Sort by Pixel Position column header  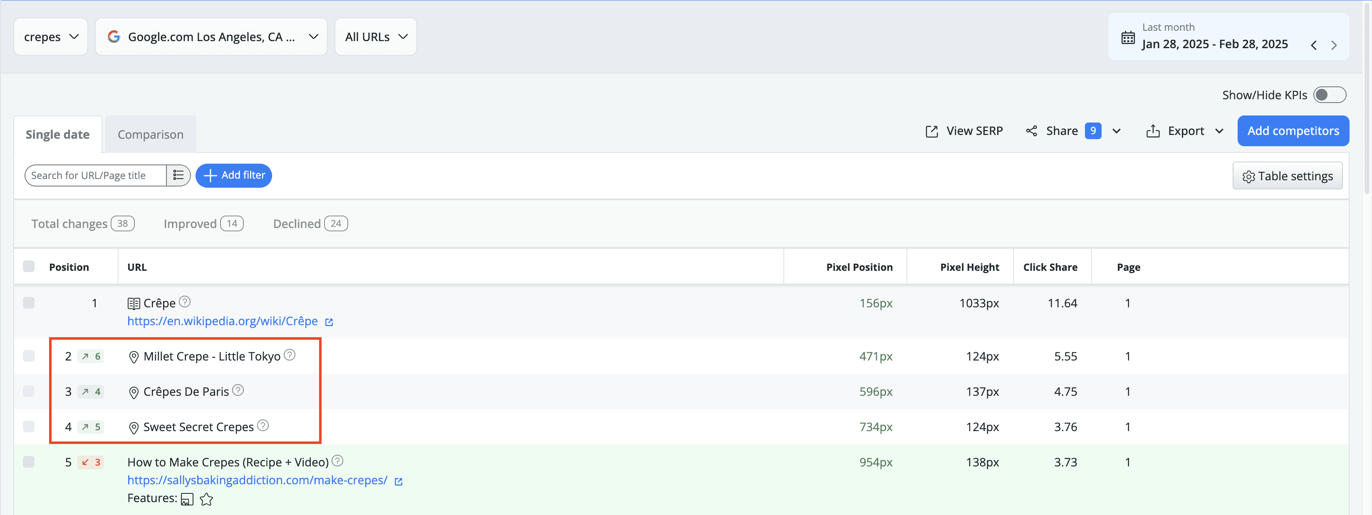(x=859, y=267)
